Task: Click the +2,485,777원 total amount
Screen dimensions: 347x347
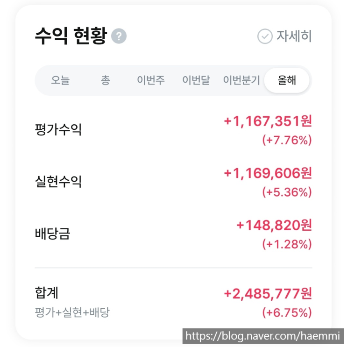Action: click(x=268, y=294)
